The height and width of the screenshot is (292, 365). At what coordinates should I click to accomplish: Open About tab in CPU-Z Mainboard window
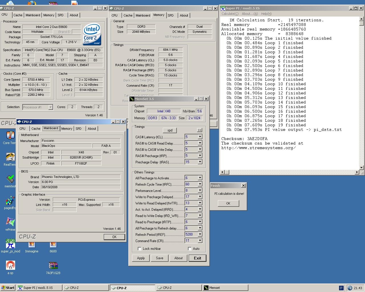[92, 129]
